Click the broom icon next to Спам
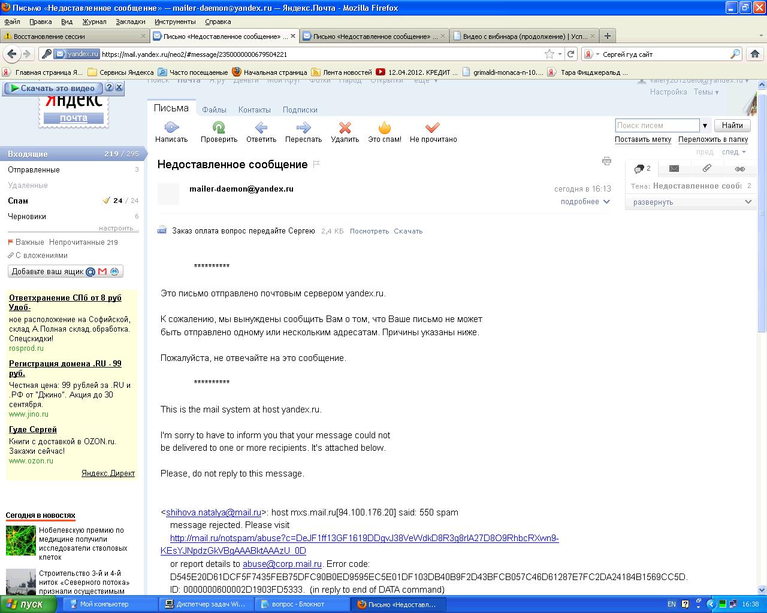767x613 pixels. pos(106,201)
